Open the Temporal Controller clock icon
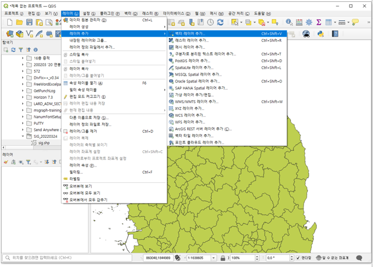 click(x=210, y=23)
